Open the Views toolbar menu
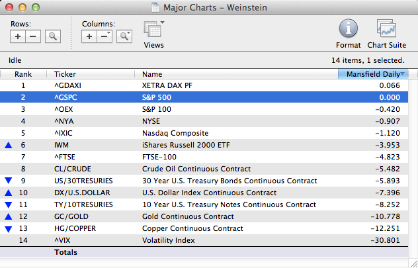This screenshot has height=268, width=418. click(153, 33)
